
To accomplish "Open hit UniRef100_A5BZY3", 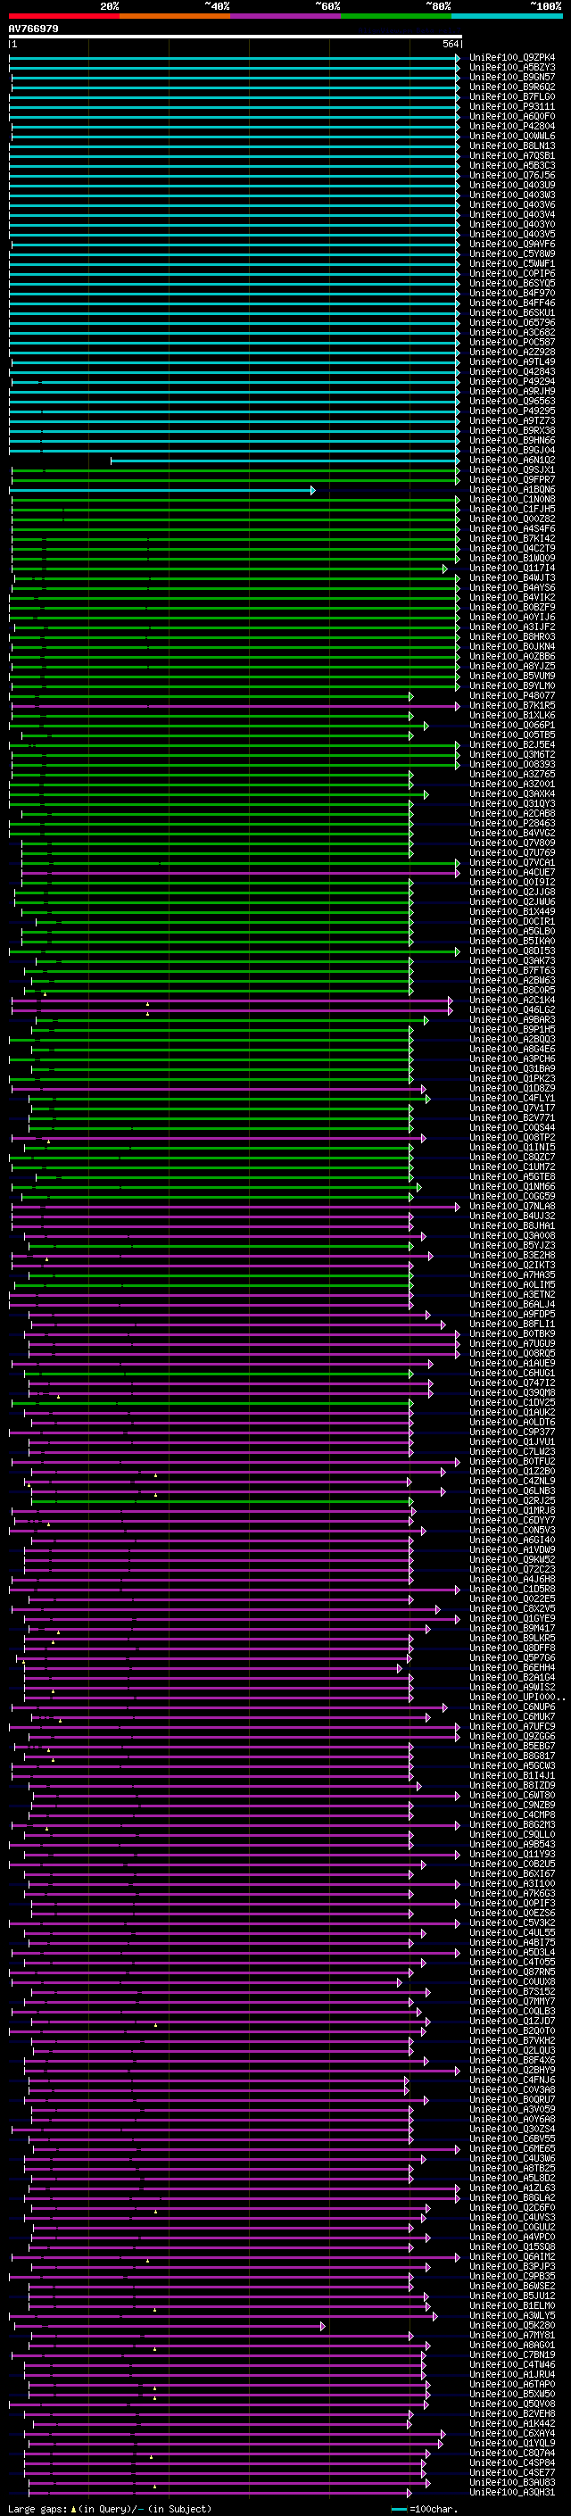I will pyautogui.click(x=512, y=68).
